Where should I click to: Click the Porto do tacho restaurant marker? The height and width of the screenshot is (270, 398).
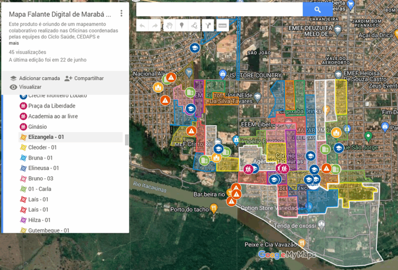click(x=213, y=208)
